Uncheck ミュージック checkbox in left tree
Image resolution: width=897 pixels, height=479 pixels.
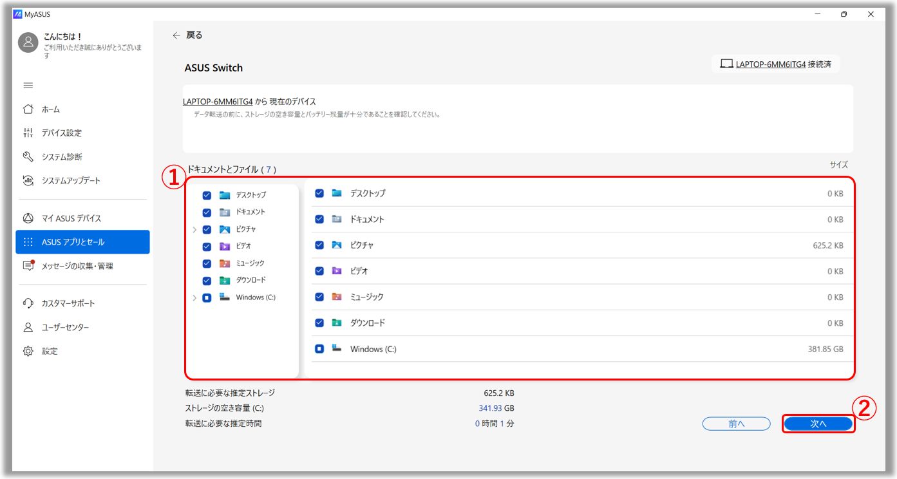pyautogui.click(x=207, y=263)
